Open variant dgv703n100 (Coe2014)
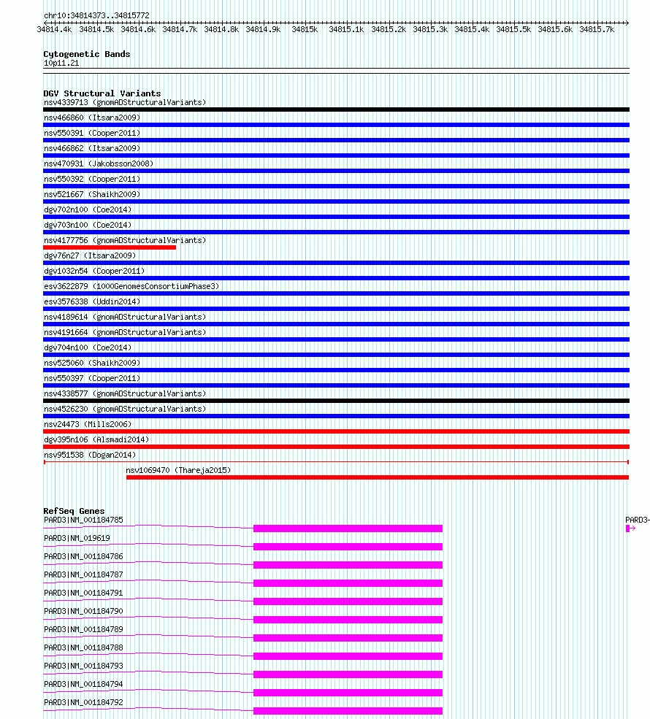The height and width of the screenshot is (719, 650). pos(88,225)
